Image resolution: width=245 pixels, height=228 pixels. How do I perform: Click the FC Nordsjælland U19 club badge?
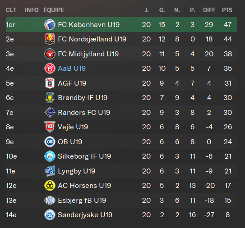coord(50,39)
